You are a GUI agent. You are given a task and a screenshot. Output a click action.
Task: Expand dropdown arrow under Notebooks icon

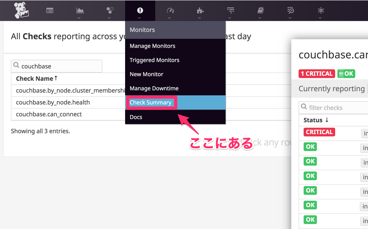point(260,18)
